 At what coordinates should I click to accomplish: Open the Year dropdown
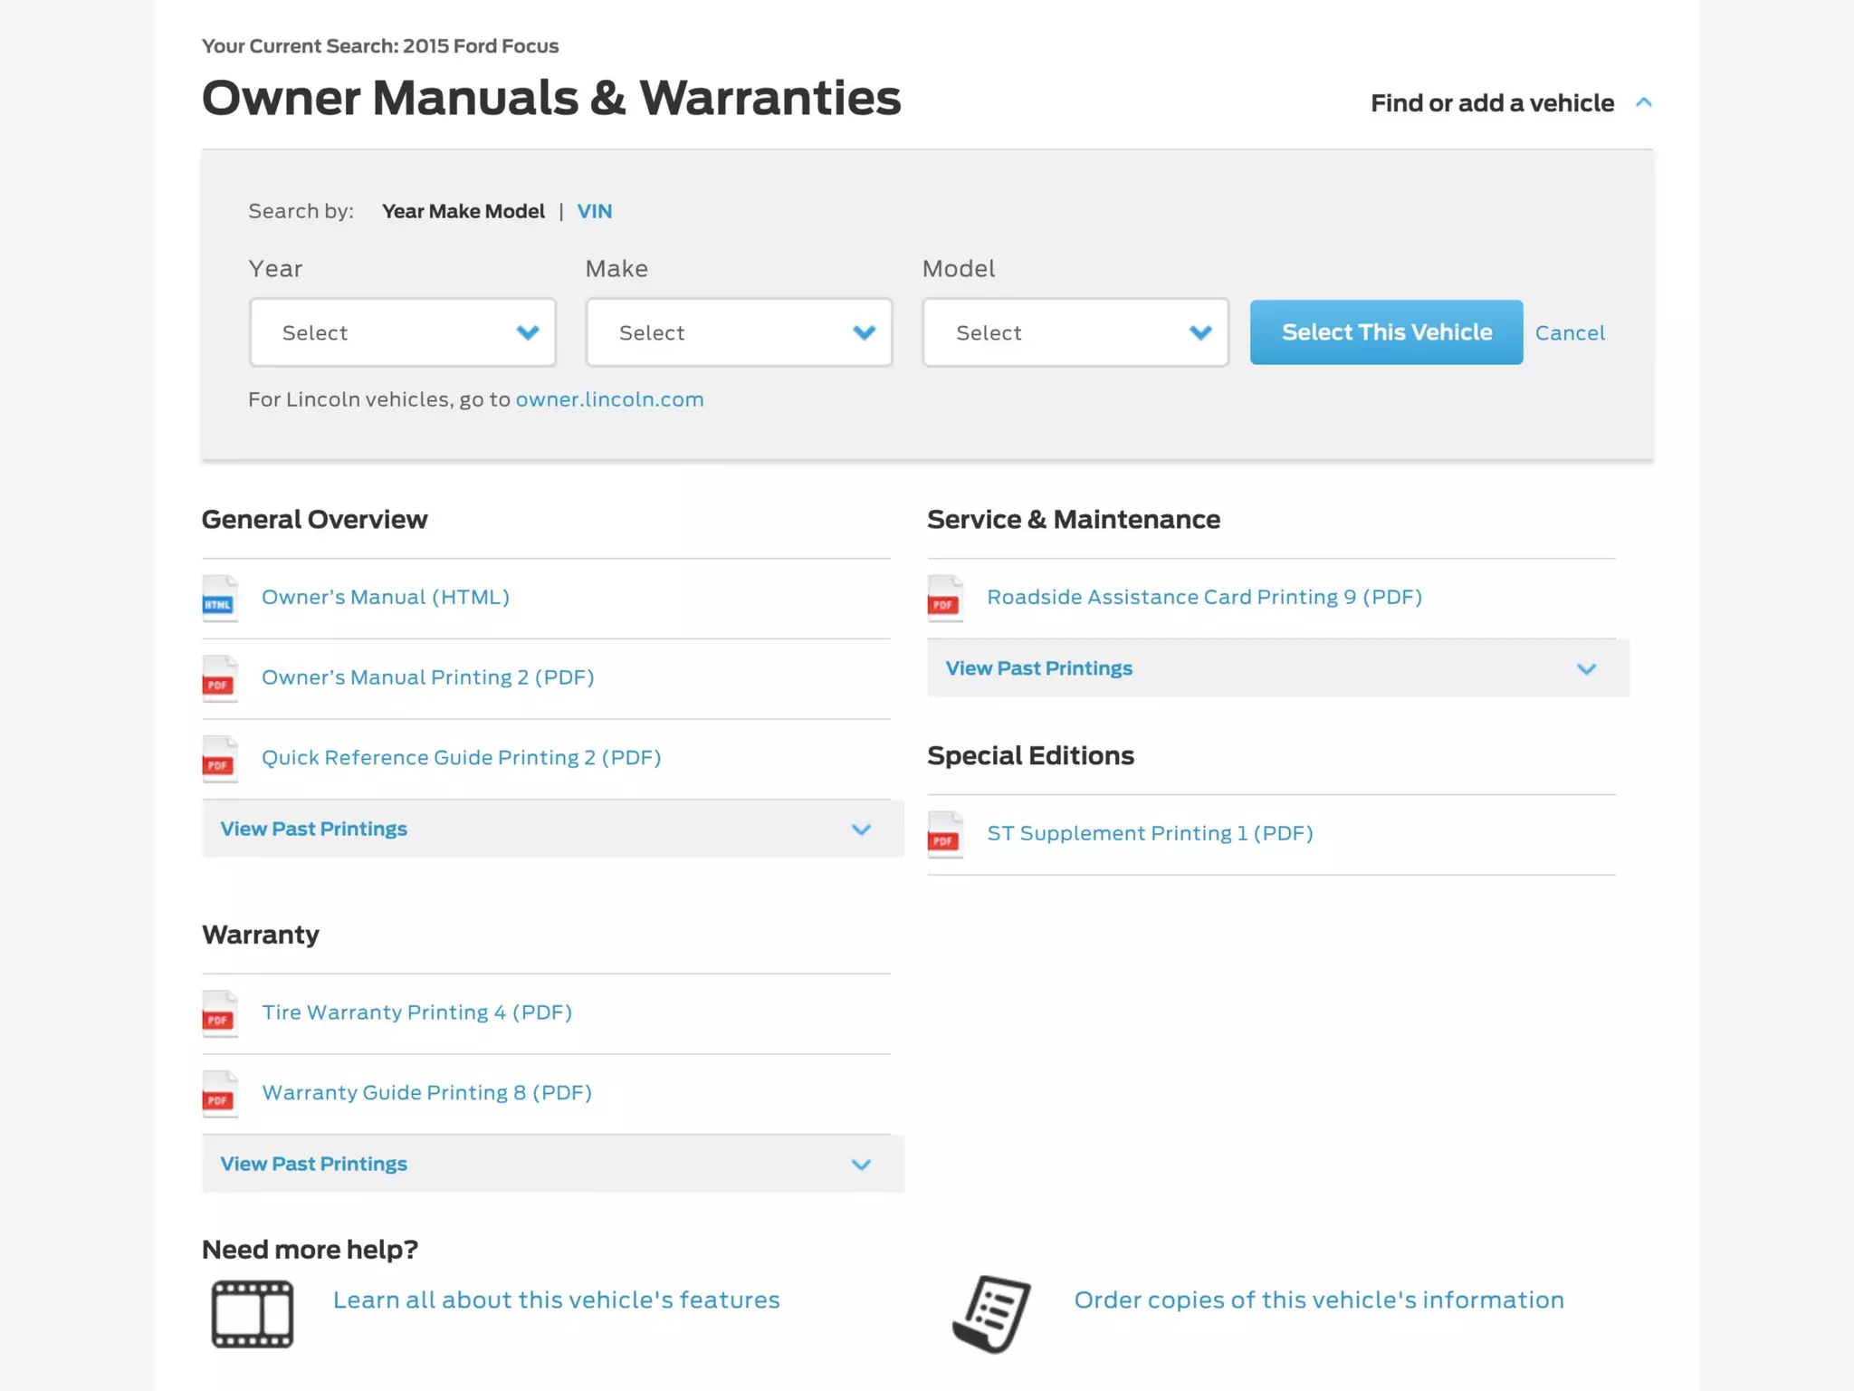[x=403, y=332]
